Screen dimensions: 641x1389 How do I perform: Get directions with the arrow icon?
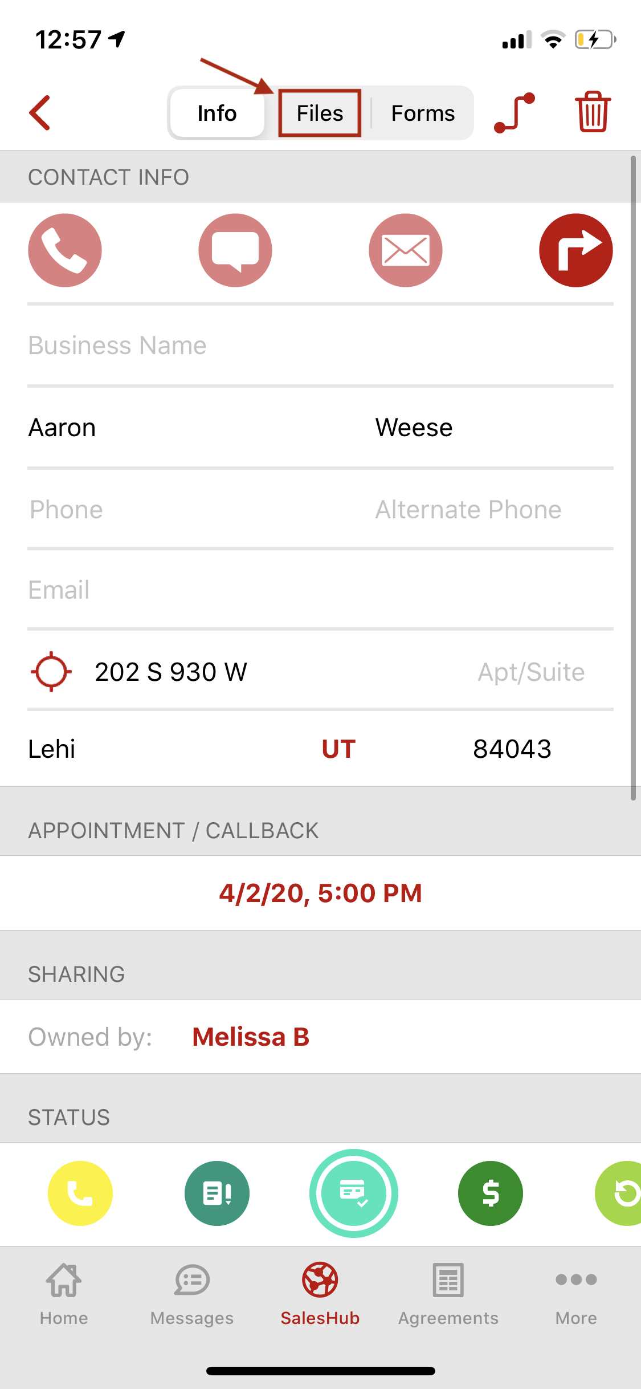(576, 250)
